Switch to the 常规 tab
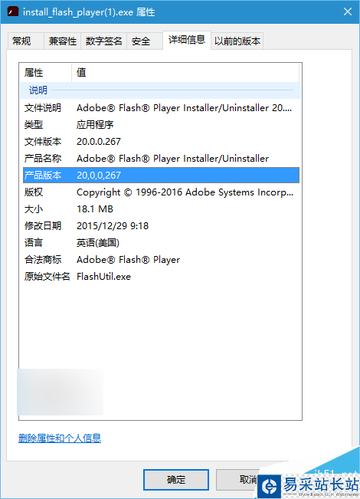 pyautogui.click(x=25, y=41)
